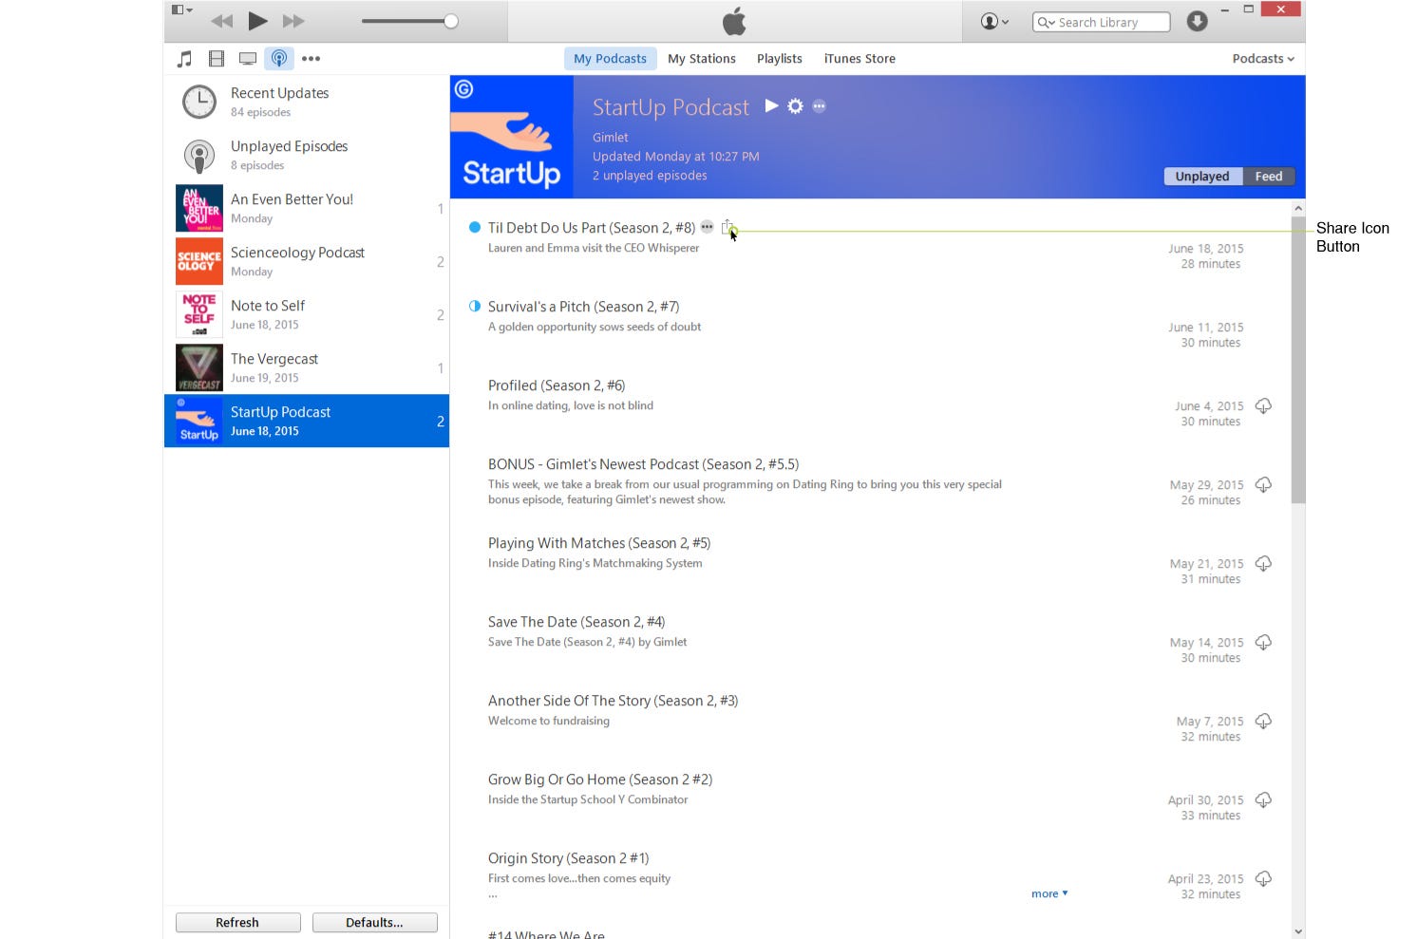This screenshot has width=1417, height=939.
Task: Download Playing With Matches episode
Action: [x=1263, y=563]
